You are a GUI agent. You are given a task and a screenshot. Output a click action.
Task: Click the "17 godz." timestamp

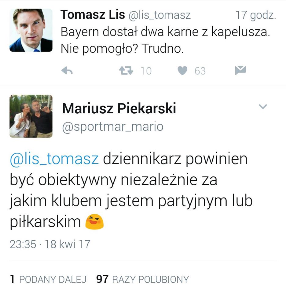coord(255,15)
